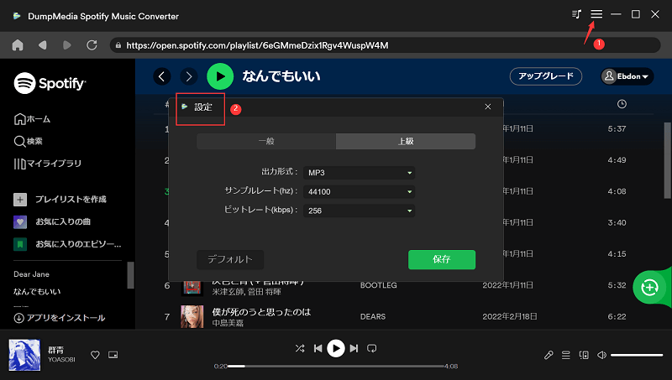Screen dimensions: 672x380
Task: Click the track list vertical scrollbar
Action: click(x=667, y=159)
